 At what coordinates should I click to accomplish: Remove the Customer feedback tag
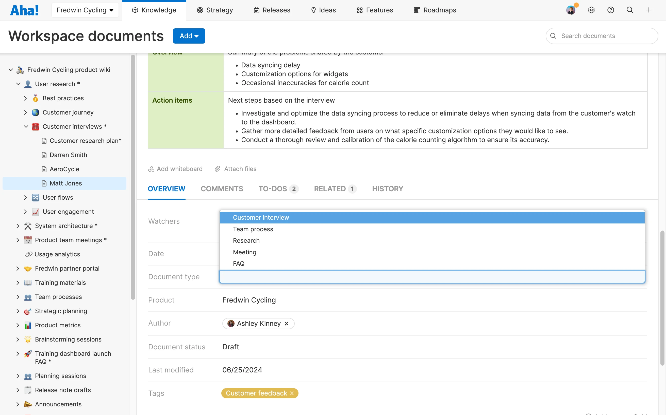[292, 393]
